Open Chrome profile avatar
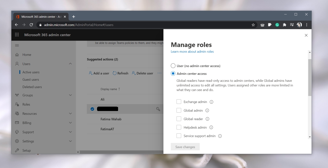 coord(299,25)
